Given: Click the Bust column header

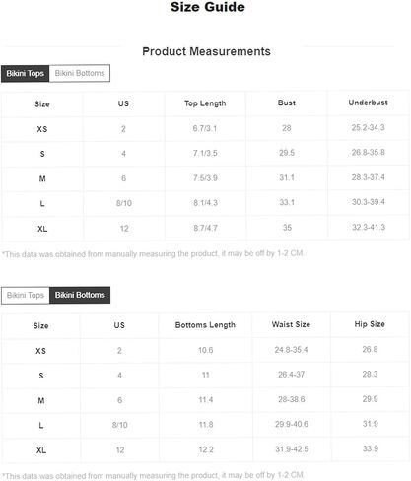Looking at the screenshot, I should tap(287, 103).
